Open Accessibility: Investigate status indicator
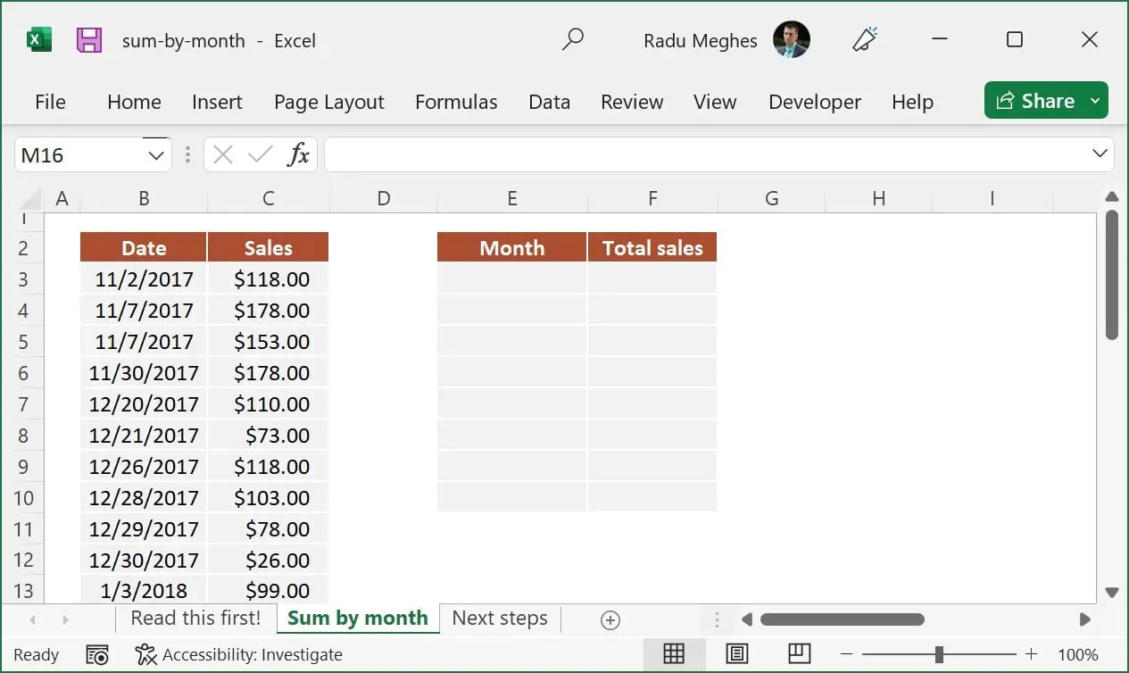The width and height of the screenshot is (1129, 673). (x=238, y=655)
